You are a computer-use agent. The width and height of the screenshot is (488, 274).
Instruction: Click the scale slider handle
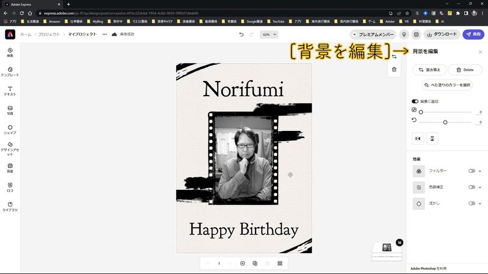(x=421, y=112)
